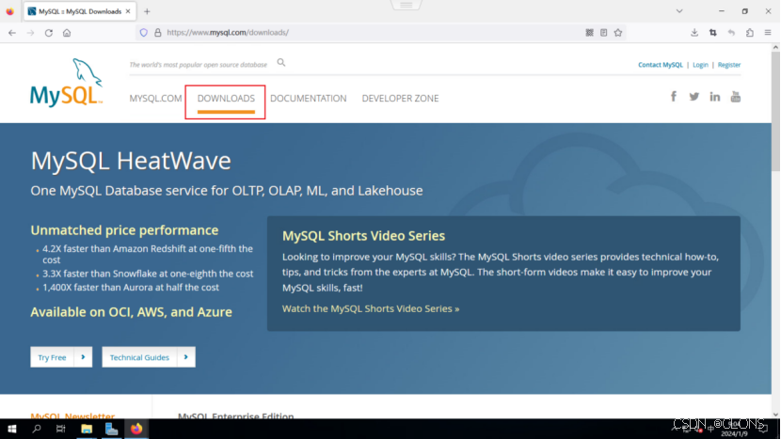Show the tracking protection shield info
The image size is (781, 439).
coord(143,33)
